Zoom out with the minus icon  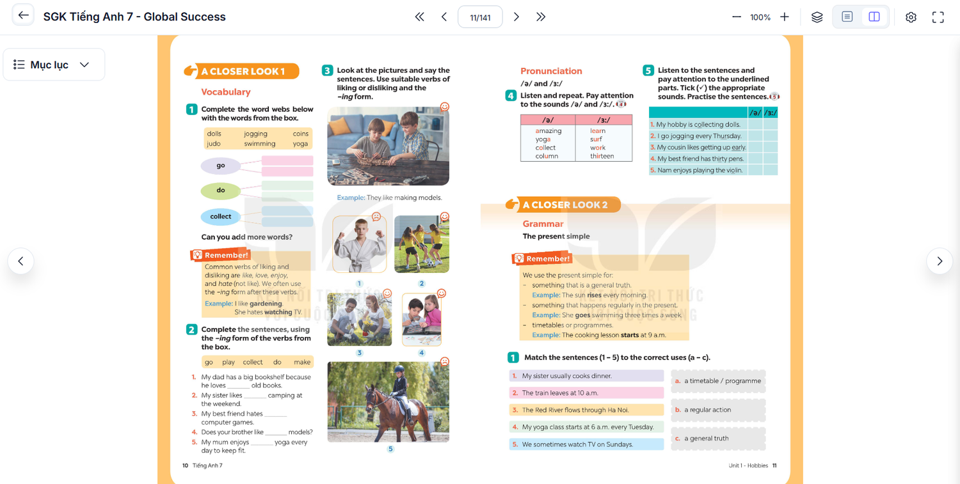736,17
